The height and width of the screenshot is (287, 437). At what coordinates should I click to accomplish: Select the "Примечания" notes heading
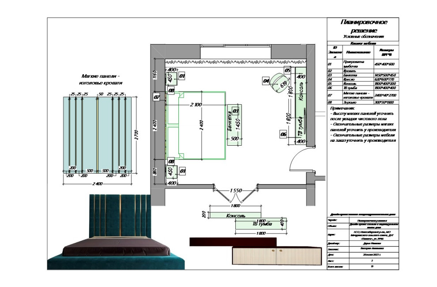point(342,108)
